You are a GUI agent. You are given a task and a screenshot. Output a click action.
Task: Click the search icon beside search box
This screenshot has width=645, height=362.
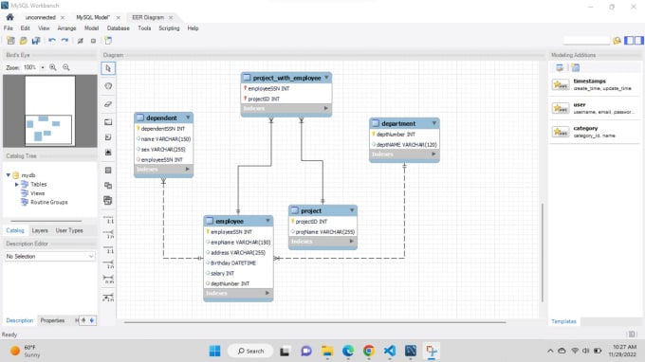[617, 40]
